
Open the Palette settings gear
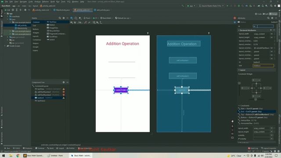tap(64, 18)
